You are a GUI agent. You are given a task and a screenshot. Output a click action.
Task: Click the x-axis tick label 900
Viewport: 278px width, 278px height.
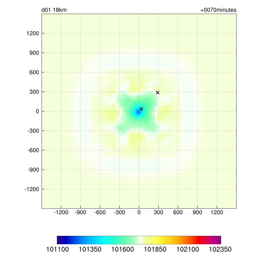tap(197, 212)
